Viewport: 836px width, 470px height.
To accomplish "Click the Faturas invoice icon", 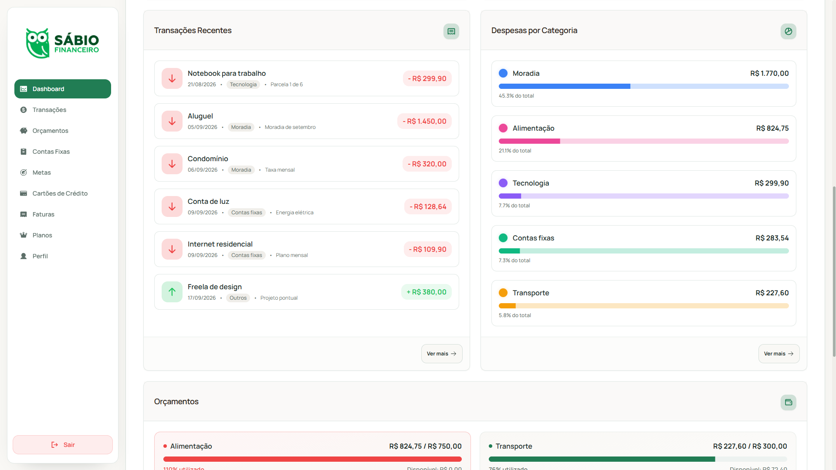I will (x=24, y=214).
